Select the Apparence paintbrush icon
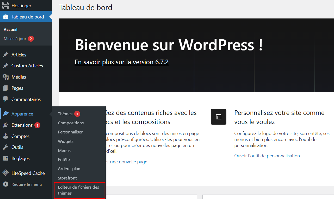 [6, 114]
